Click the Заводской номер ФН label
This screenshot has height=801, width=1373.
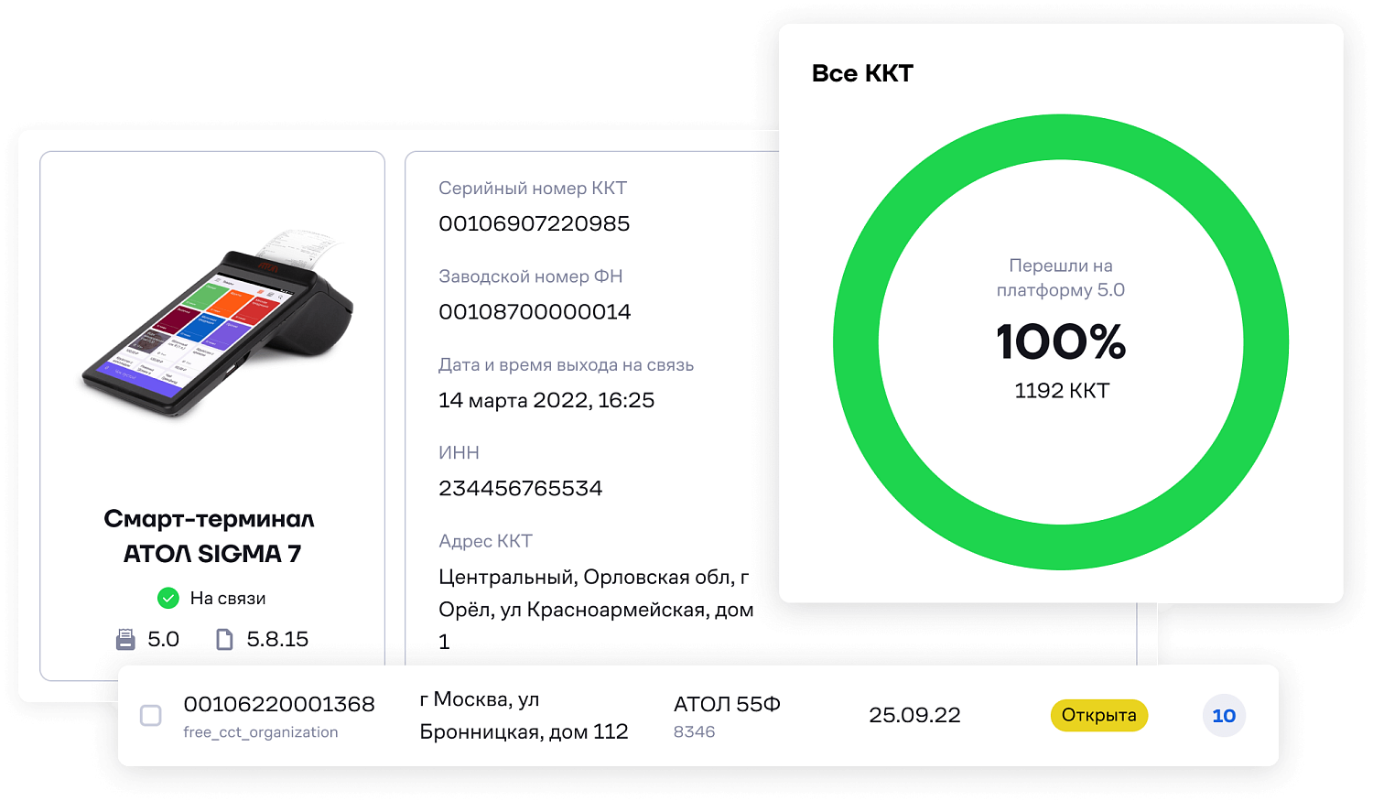click(x=531, y=276)
